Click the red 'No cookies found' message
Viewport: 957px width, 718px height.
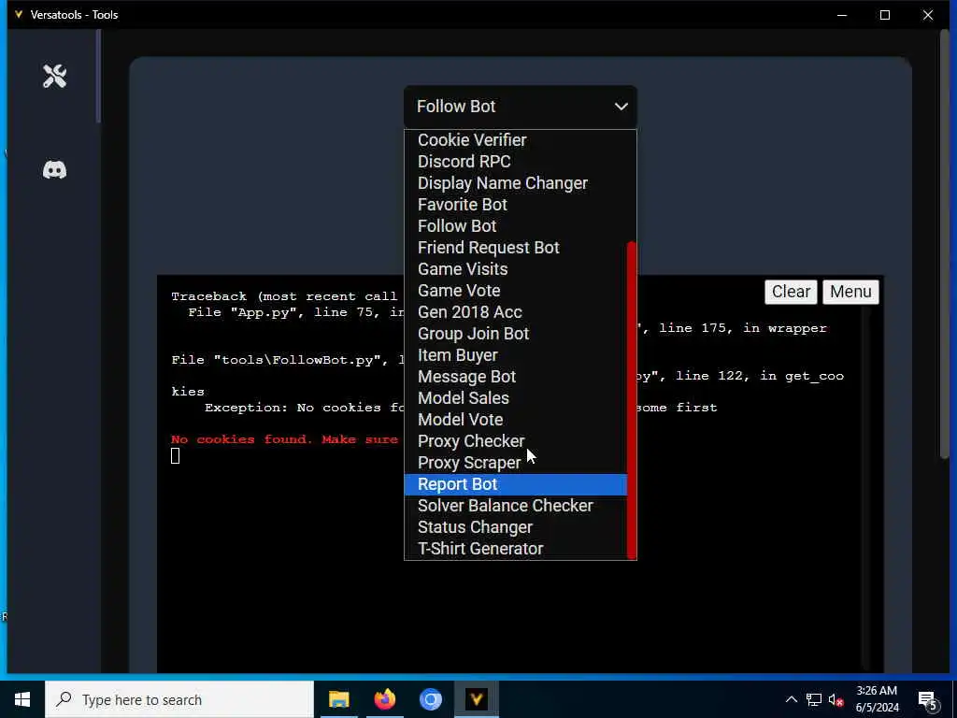(284, 439)
